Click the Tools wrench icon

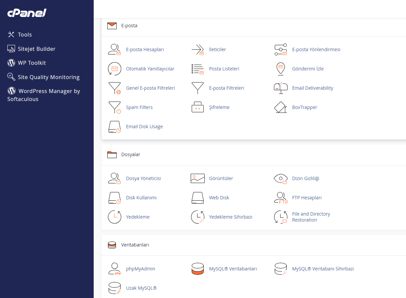[x=11, y=35]
